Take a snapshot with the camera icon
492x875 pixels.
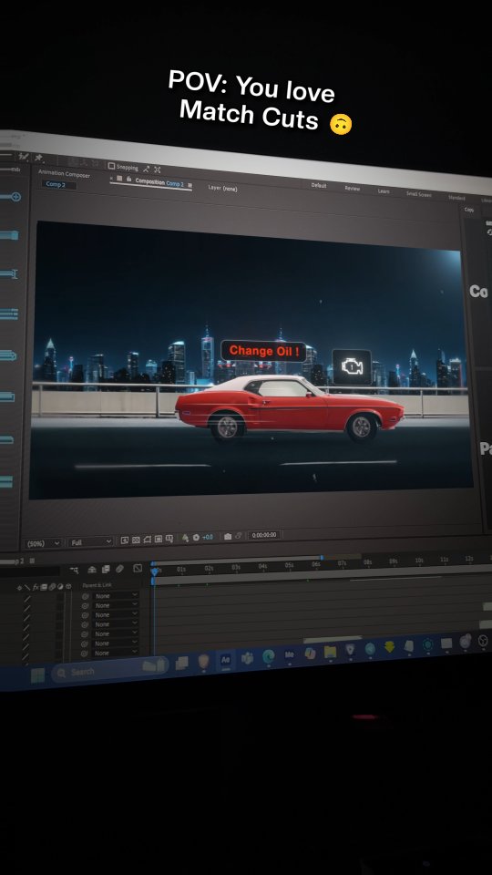pyautogui.click(x=228, y=536)
